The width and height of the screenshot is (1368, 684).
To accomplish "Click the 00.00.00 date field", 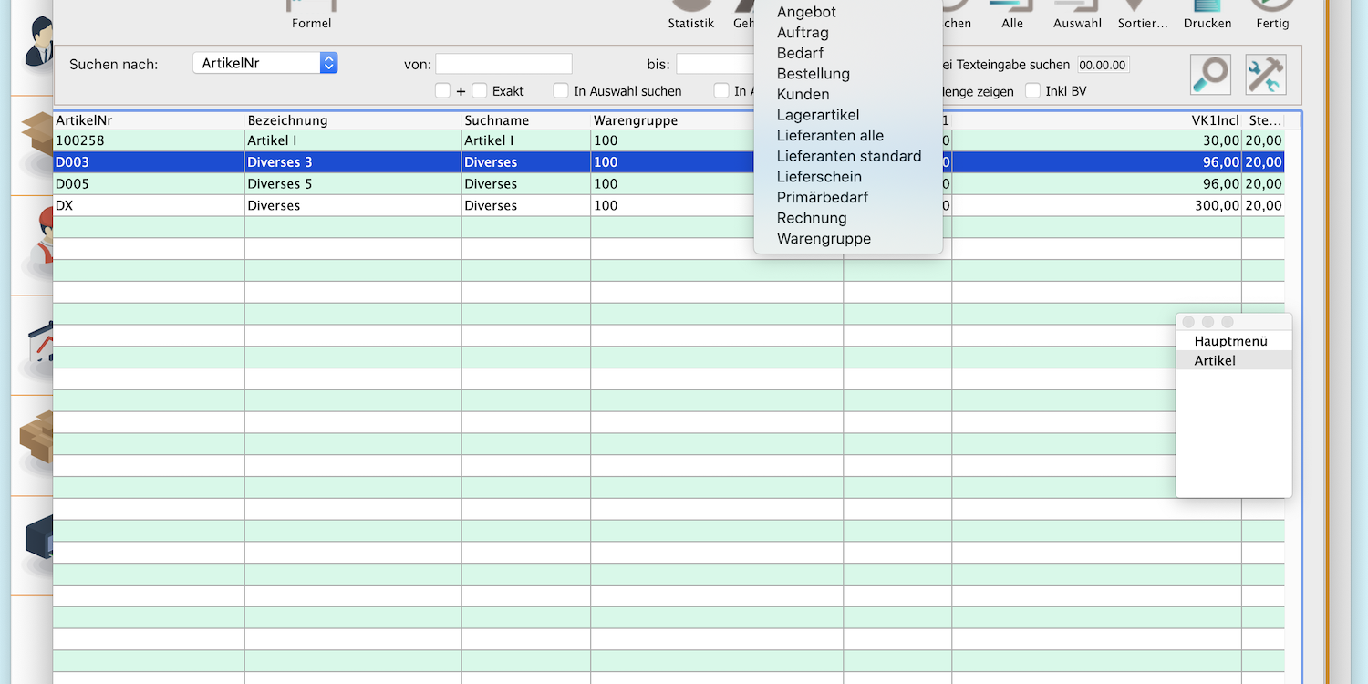I will (1103, 65).
